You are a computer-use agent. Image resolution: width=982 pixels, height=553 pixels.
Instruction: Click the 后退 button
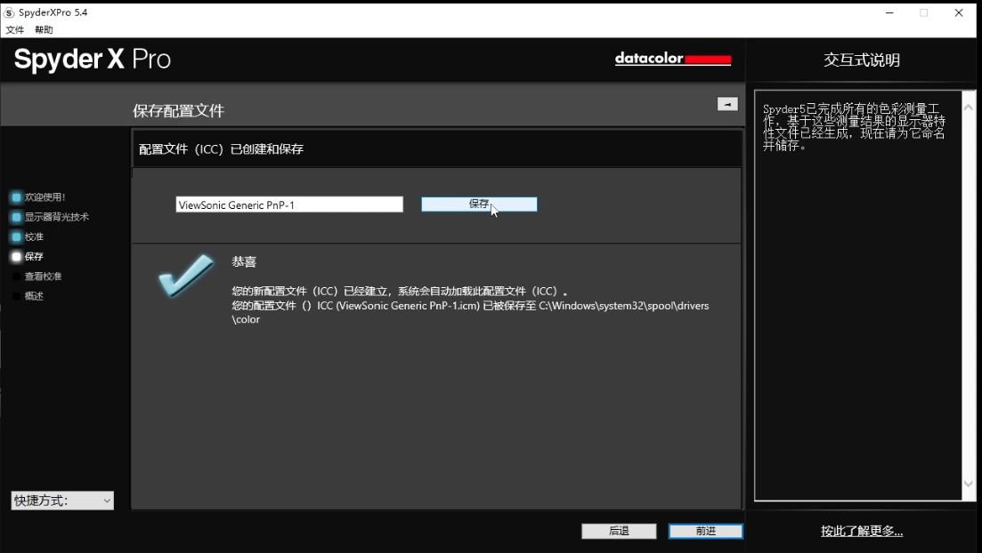pyautogui.click(x=619, y=531)
